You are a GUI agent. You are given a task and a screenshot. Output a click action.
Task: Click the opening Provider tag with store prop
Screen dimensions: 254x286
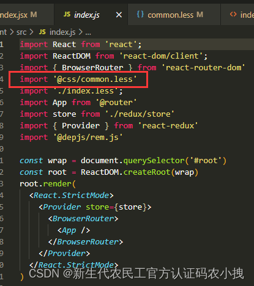click(95, 207)
